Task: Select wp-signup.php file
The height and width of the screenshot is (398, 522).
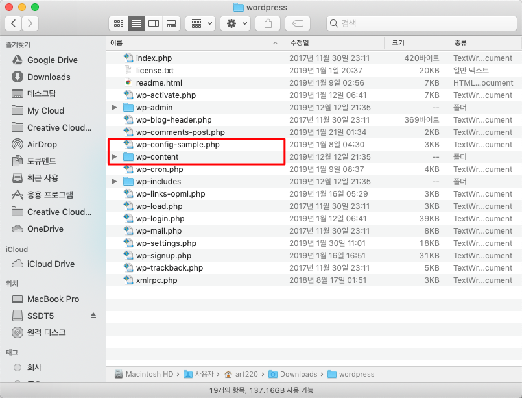Action: tap(163, 256)
